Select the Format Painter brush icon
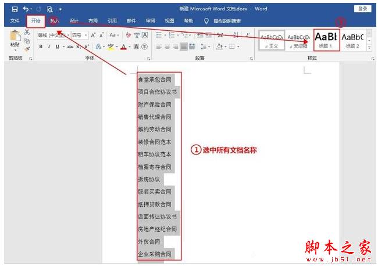Image resolution: width=378 pixels, height=266 pixels. 27,49
